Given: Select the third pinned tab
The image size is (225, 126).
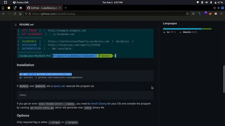Looking at the screenshot, I should pos(15,8).
